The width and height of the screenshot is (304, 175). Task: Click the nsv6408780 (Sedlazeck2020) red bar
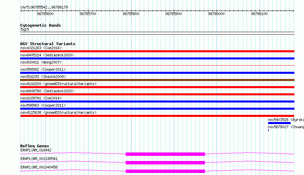tap(157, 94)
